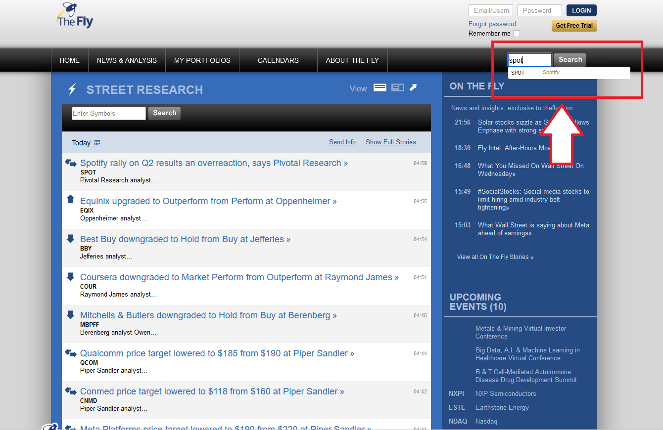Click up arrow icon for Equinix upgrade
Screen dimensions: 663x430
coord(70,199)
